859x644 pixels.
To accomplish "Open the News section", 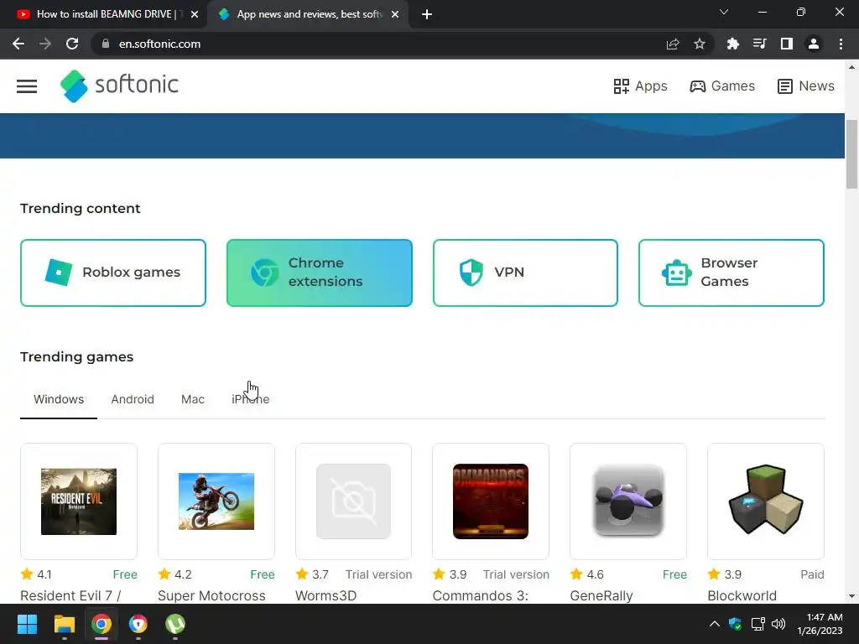I will pyautogui.click(x=806, y=86).
